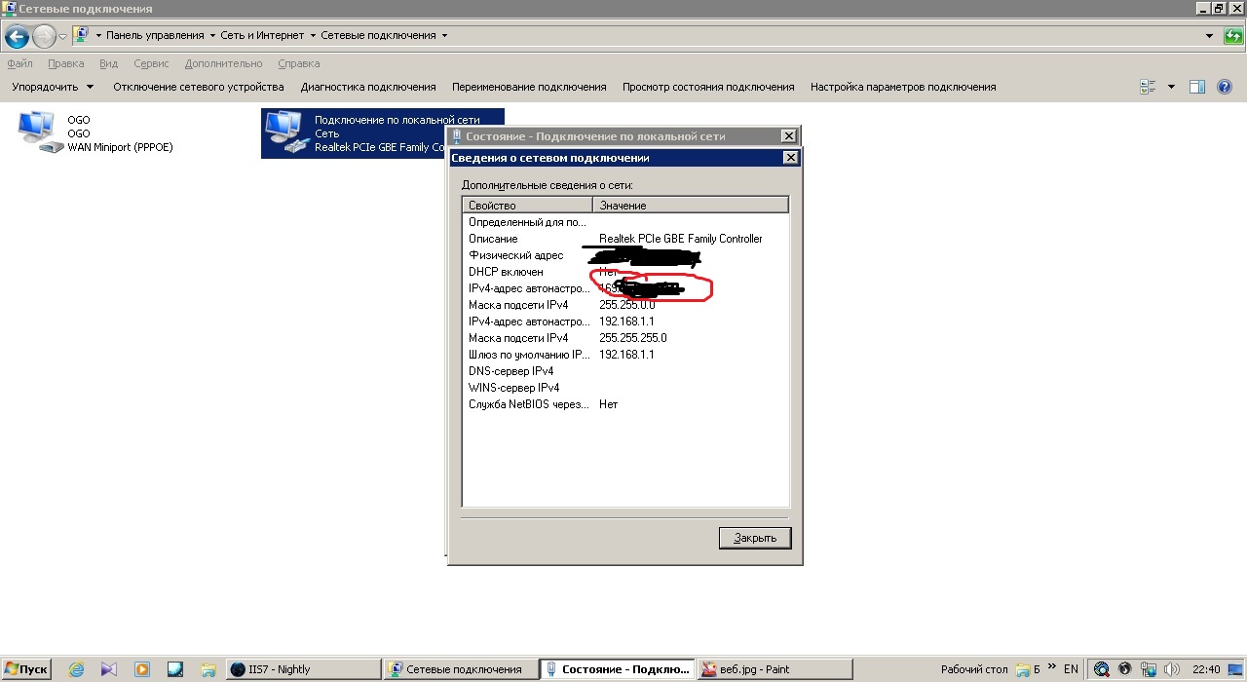The image size is (1247, 682).
Task: Switch to веб.jpg - Paint taskbar button
Action: (774, 669)
